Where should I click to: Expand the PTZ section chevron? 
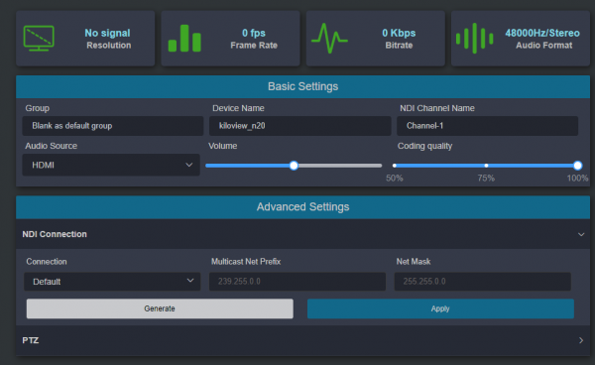pos(581,340)
